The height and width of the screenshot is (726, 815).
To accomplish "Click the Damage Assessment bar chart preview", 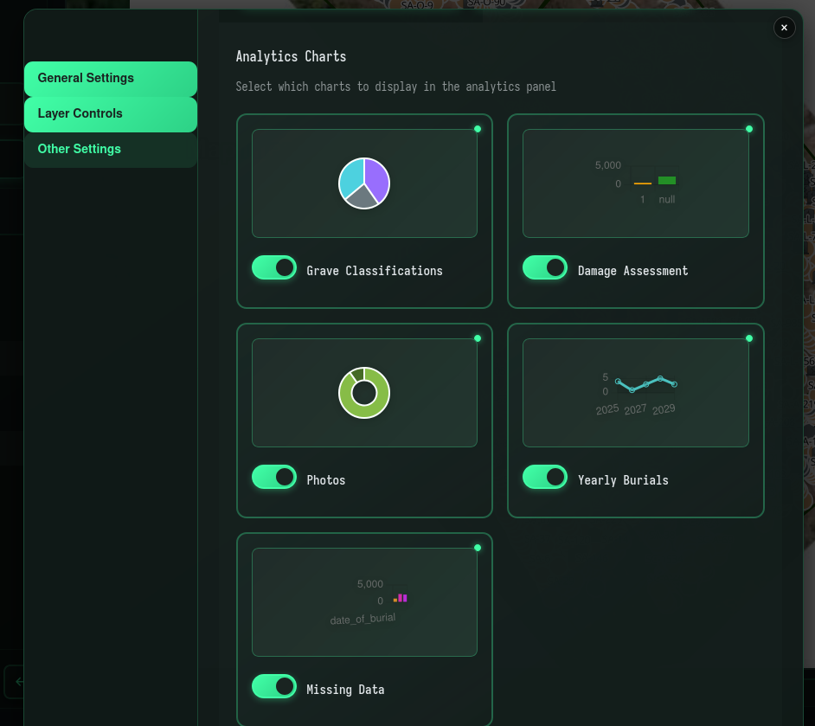I will tap(635, 183).
